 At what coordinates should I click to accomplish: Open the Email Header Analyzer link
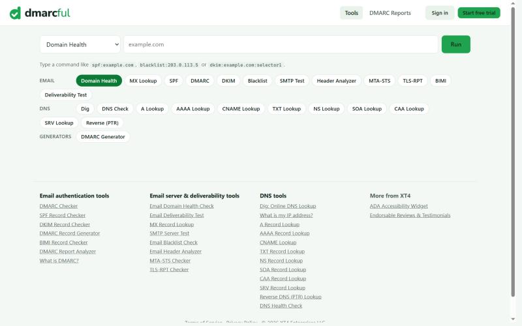click(176, 252)
